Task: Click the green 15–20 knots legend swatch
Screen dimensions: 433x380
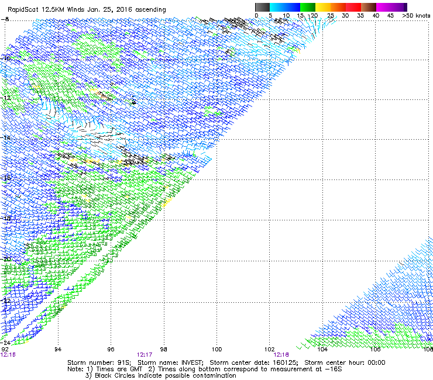Action: coord(308,7)
